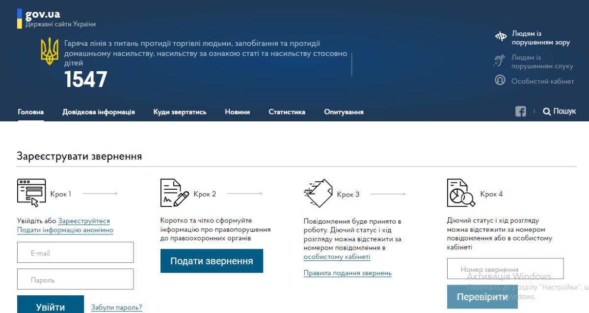Click the Увійти button
This screenshot has width=589, height=313.
[x=51, y=305]
